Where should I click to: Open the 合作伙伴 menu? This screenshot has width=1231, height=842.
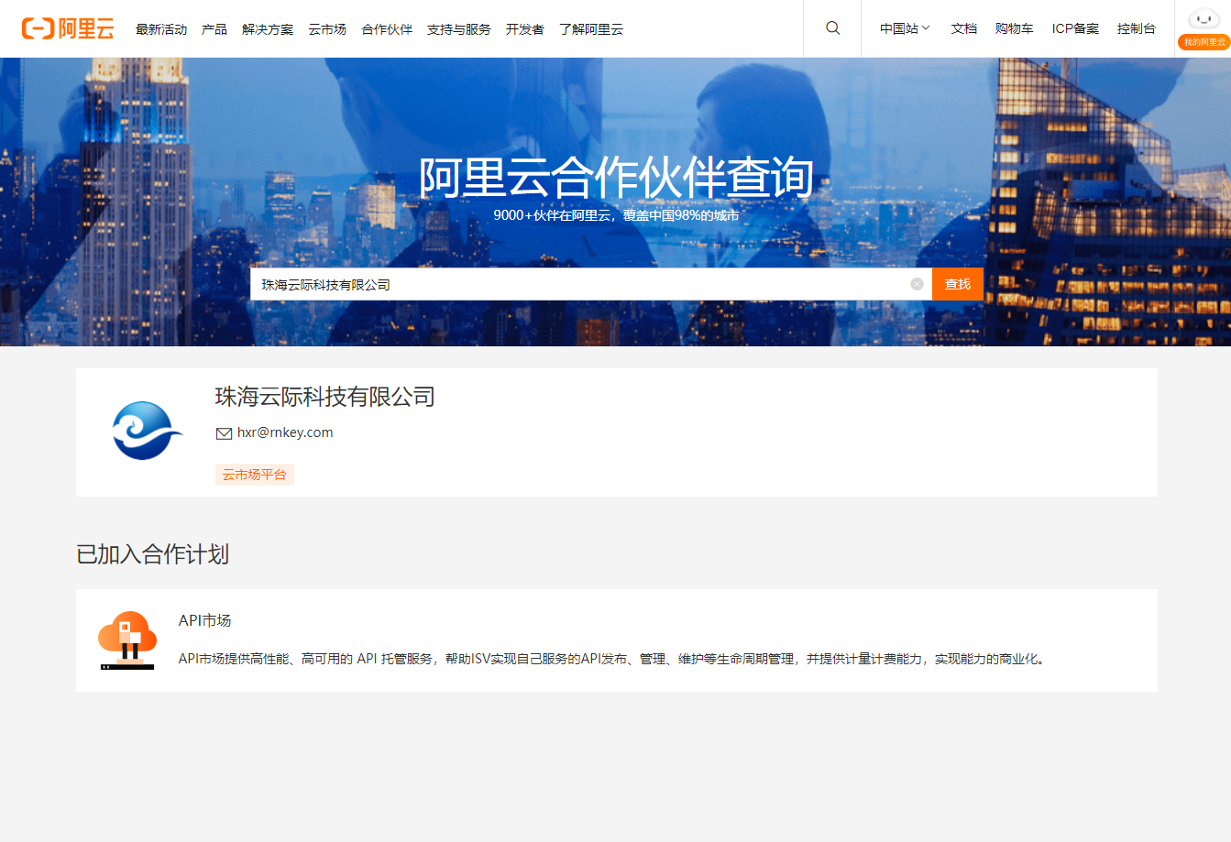coord(387,29)
